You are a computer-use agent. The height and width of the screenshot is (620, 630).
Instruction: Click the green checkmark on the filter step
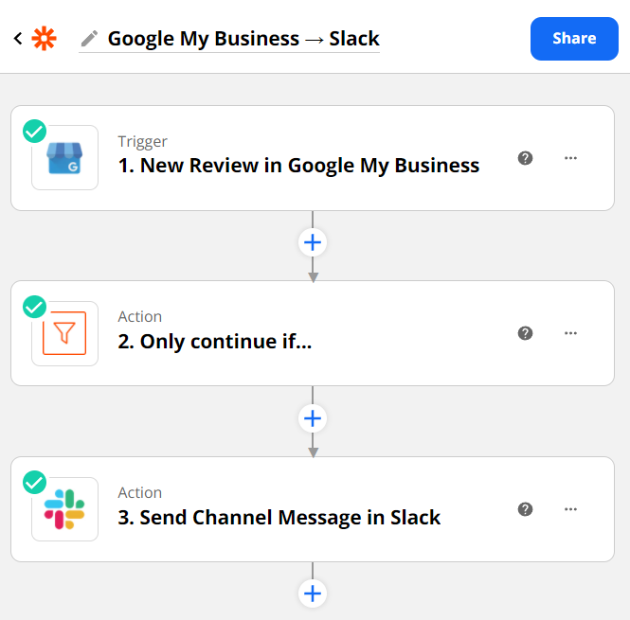coord(34,307)
